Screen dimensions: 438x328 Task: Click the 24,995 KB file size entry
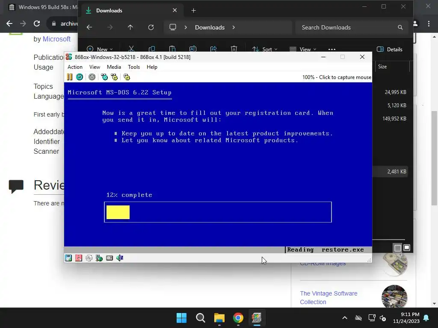click(395, 92)
